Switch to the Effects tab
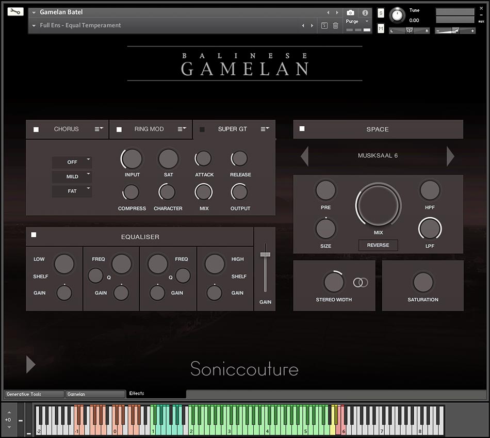Screen dimensions: 490x438 (x=156, y=394)
